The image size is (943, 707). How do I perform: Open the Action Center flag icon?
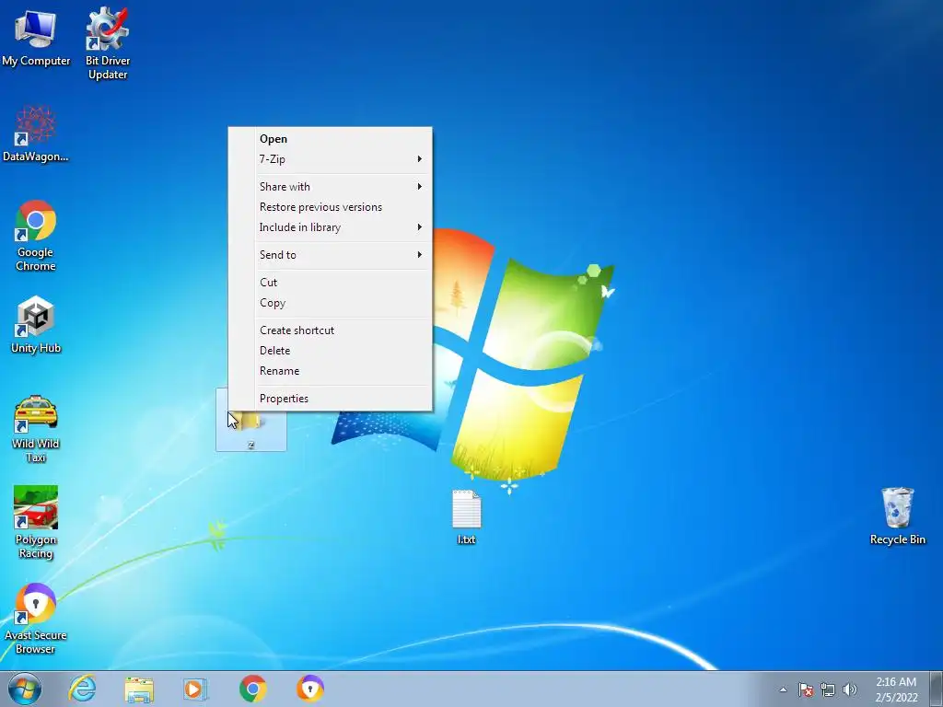click(x=806, y=690)
